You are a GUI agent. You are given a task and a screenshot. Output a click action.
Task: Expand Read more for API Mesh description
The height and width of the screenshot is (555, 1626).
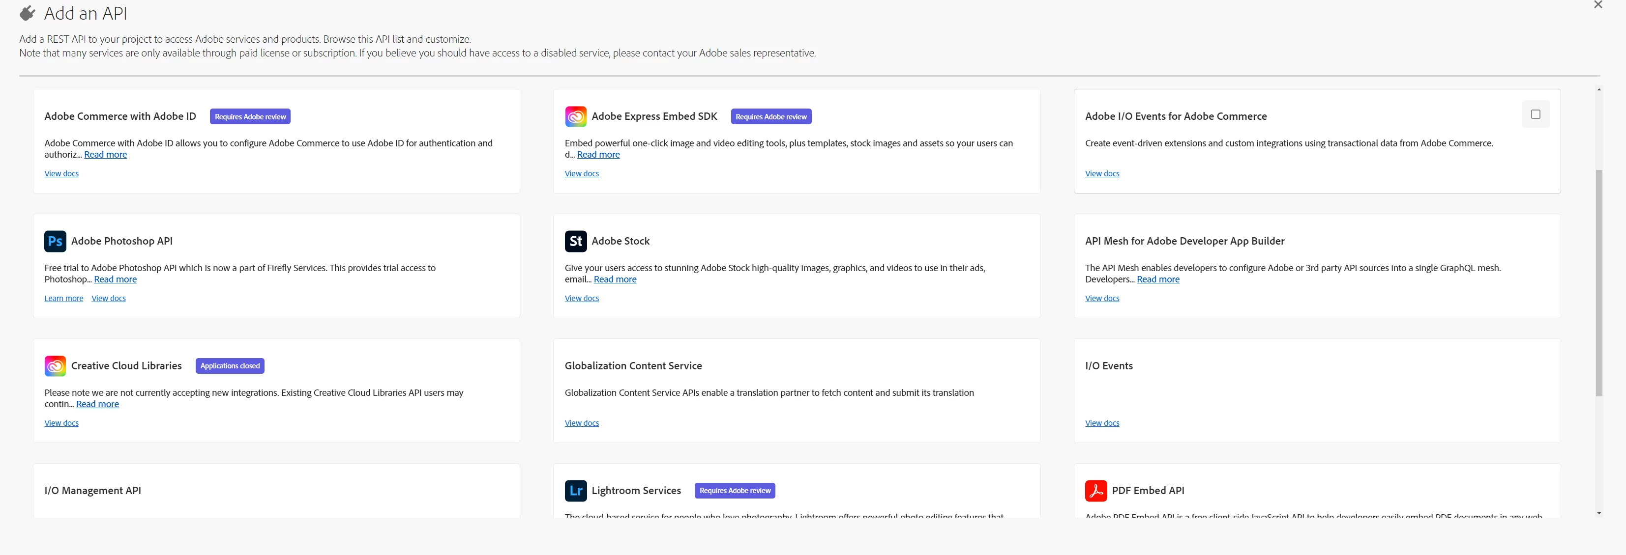[x=1157, y=279]
